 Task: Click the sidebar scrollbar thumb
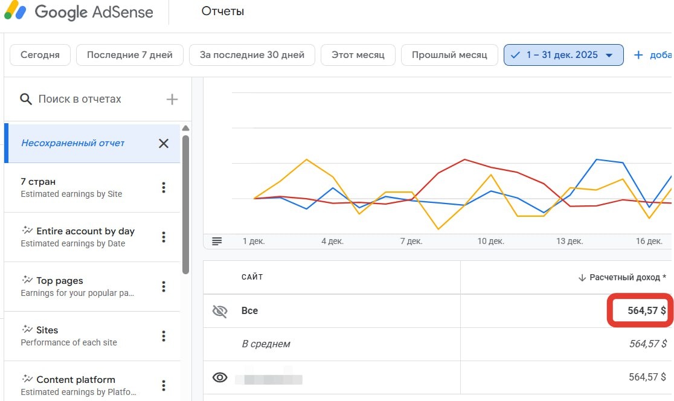[185, 205]
